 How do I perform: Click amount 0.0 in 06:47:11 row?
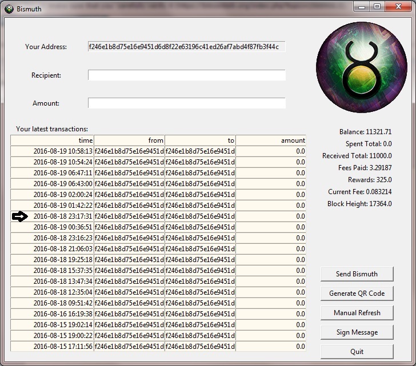(271, 173)
